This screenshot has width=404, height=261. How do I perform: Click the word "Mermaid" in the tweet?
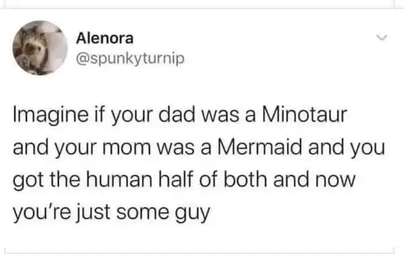point(260,147)
